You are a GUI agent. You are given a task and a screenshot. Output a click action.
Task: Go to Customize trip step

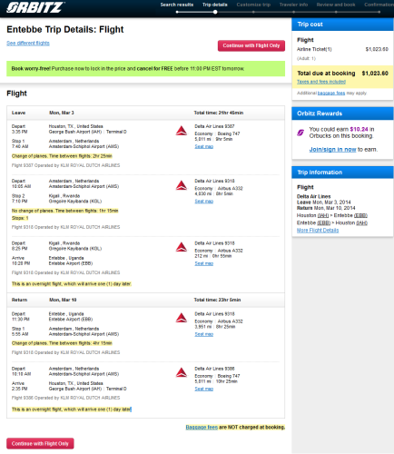tap(253, 5)
